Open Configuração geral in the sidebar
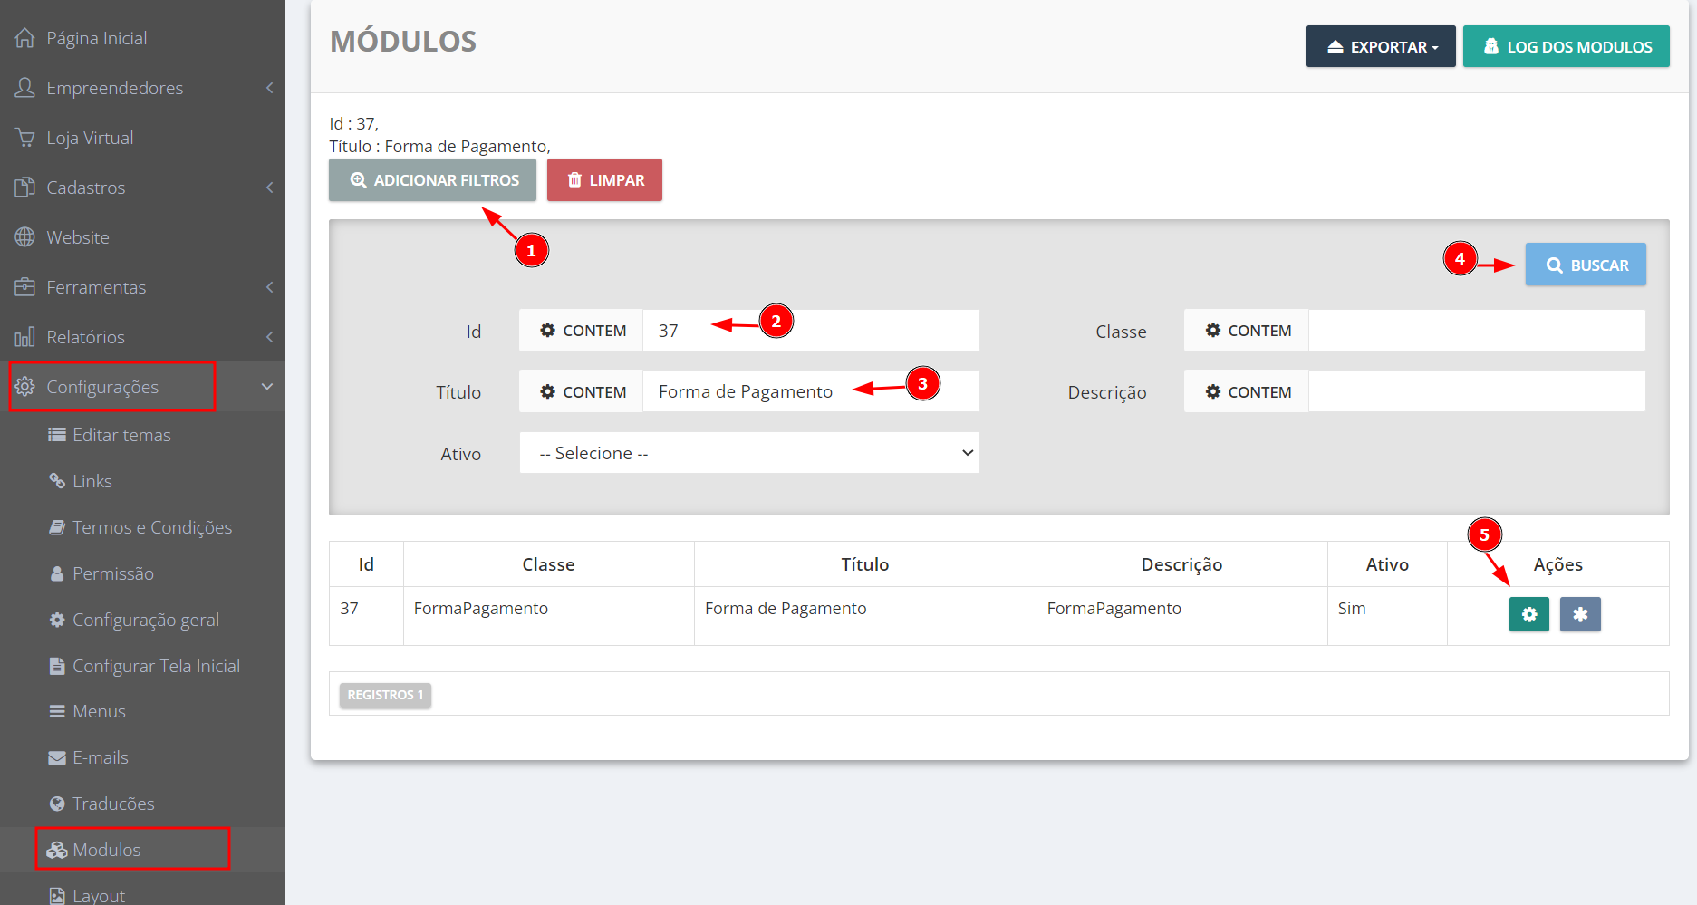 145,620
